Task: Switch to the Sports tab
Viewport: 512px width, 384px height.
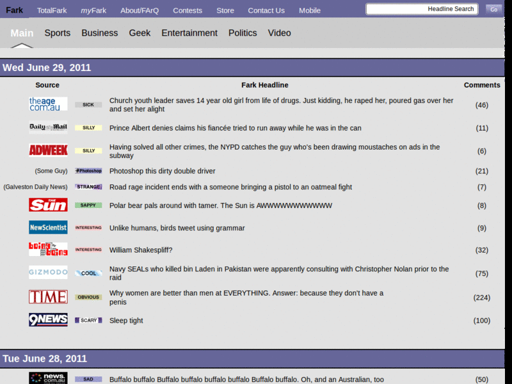Action: coord(58,33)
